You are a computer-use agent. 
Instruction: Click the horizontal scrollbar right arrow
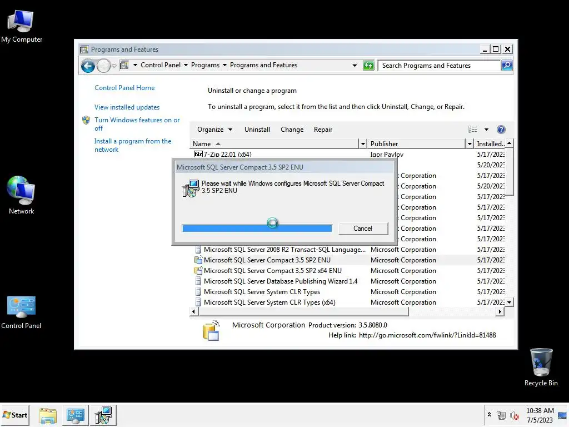point(500,311)
